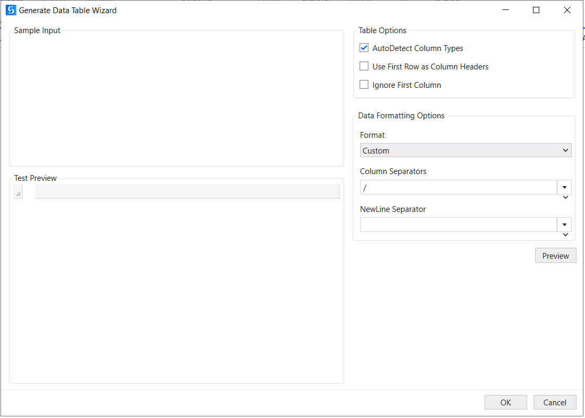The image size is (585, 418).
Task: Enable Use First Row as Column Headers
Action: click(x=364, y=66)
